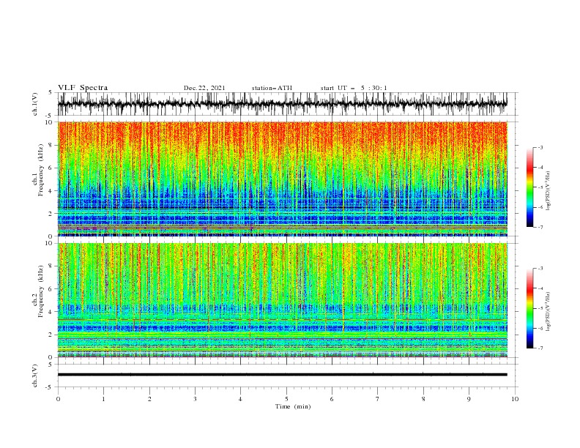
Task: Click time axis tick label "5"
Action: click(286, 399)
